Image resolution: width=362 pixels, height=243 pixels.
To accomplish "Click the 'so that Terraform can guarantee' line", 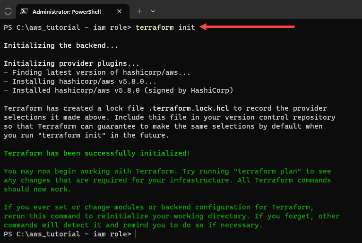I will click(x=163, y=126).
